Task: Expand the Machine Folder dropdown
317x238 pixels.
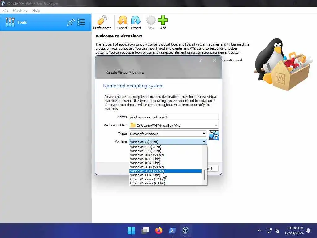Action: [216, 126]
